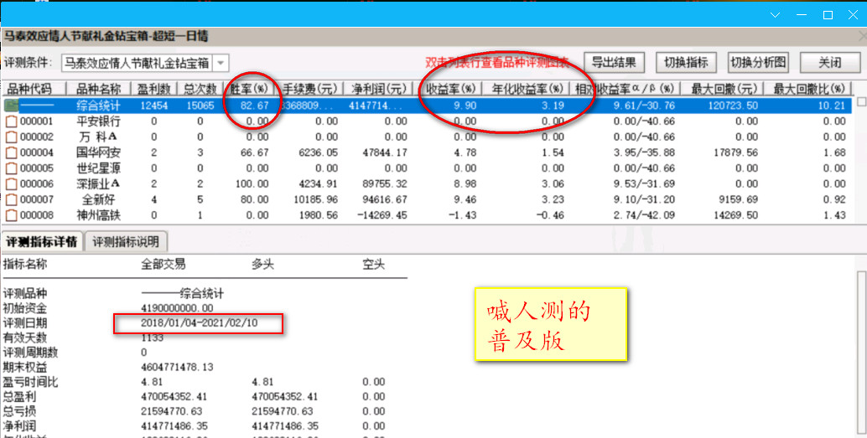Image resolution: width=867 pixels, height=438 pixels.
Task: Select the 全新好 row
Action: coord(427,199)
